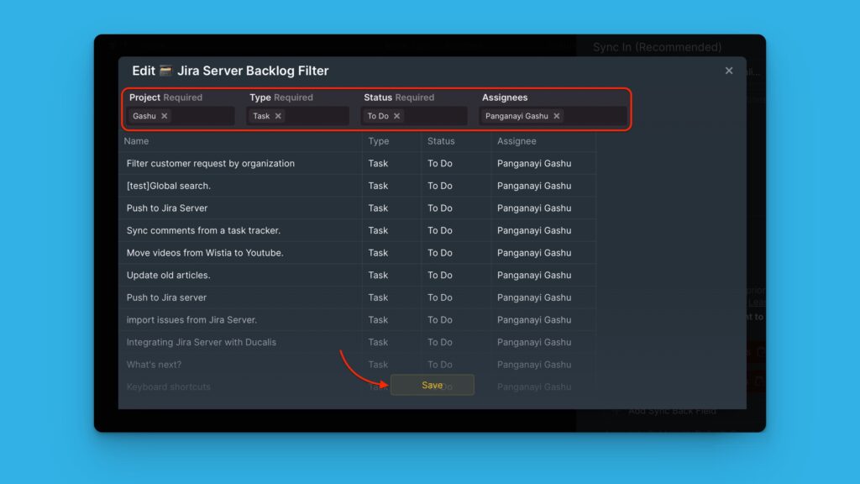The image size is (860, 484).
Task: Select the 'Push to Jira server' lowercase issue
Action: [x=357, y=297]
